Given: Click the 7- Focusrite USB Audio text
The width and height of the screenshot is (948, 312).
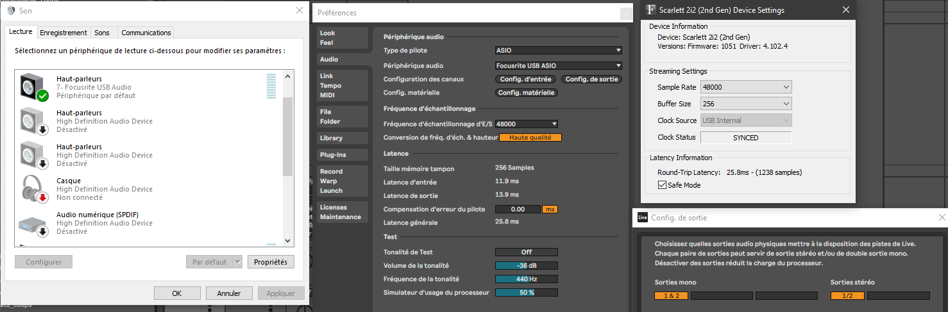Looking at the screenshot, I should click(94, 87).
